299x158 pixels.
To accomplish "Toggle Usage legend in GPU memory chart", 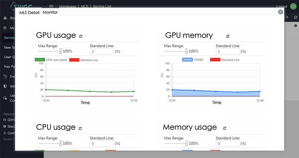I will (x=193, y=59).
